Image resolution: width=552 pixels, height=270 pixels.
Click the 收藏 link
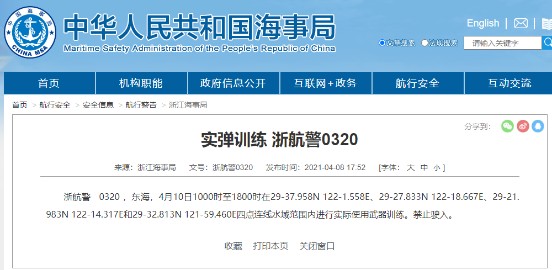[233, 246]
